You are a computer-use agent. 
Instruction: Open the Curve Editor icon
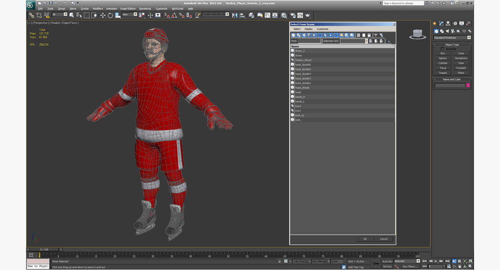pyautogui.click(x=268, y=15)
